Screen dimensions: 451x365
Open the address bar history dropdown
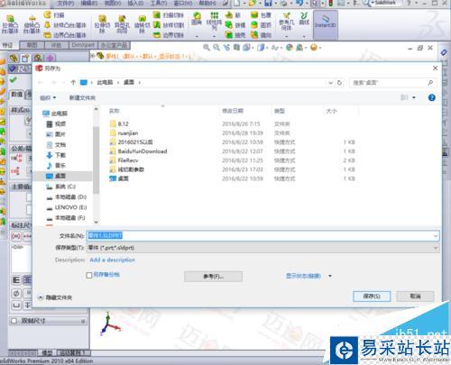(330, 83)
